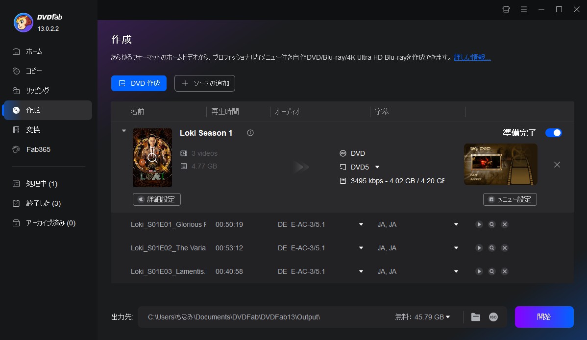
Task: View 終了した (3) tasks
Action: tap(48, 203)
